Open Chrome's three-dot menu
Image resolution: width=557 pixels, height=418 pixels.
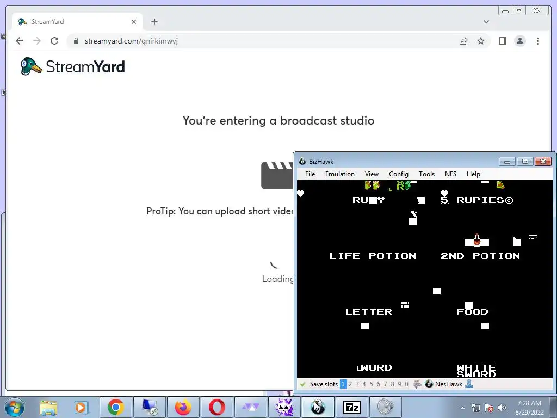[537, 41]
